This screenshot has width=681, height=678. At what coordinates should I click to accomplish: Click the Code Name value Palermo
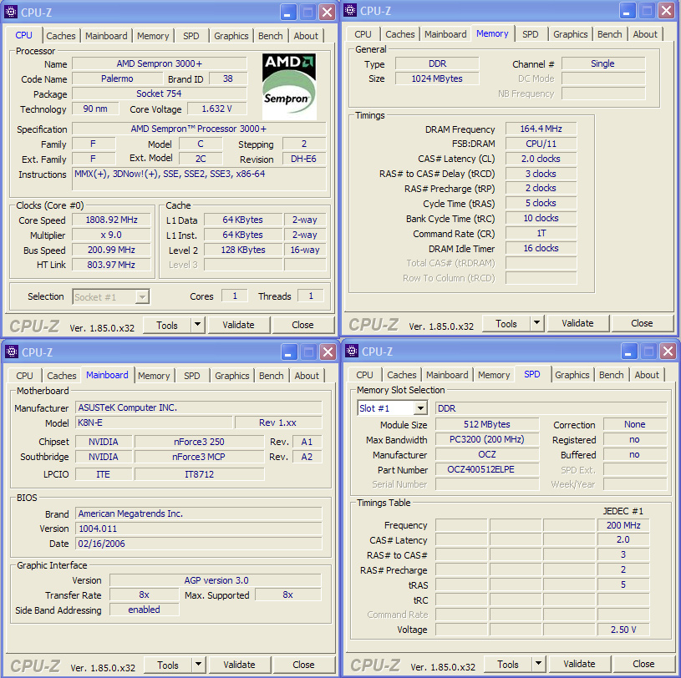pos(117,79)
